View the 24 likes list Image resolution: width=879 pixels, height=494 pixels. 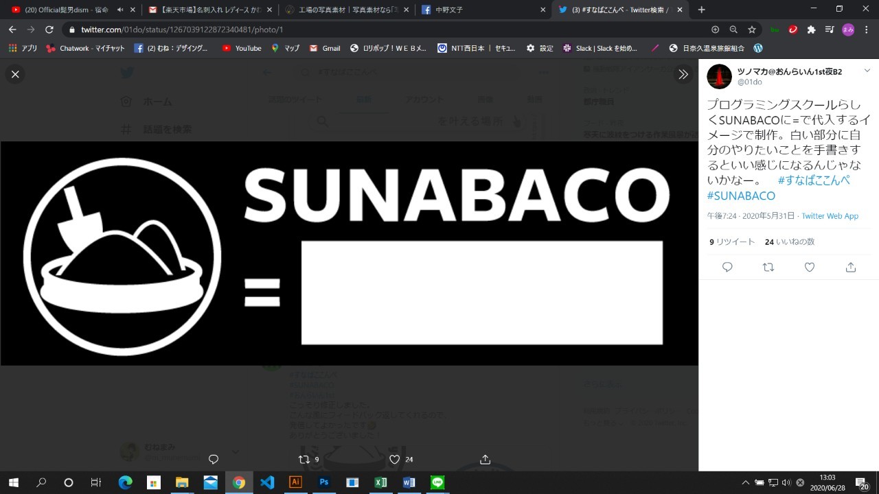[790, 242]
